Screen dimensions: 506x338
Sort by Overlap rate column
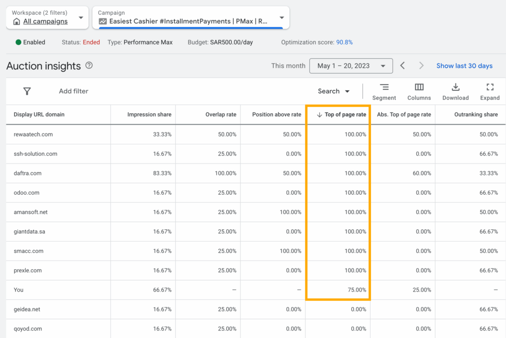(221, 115)
